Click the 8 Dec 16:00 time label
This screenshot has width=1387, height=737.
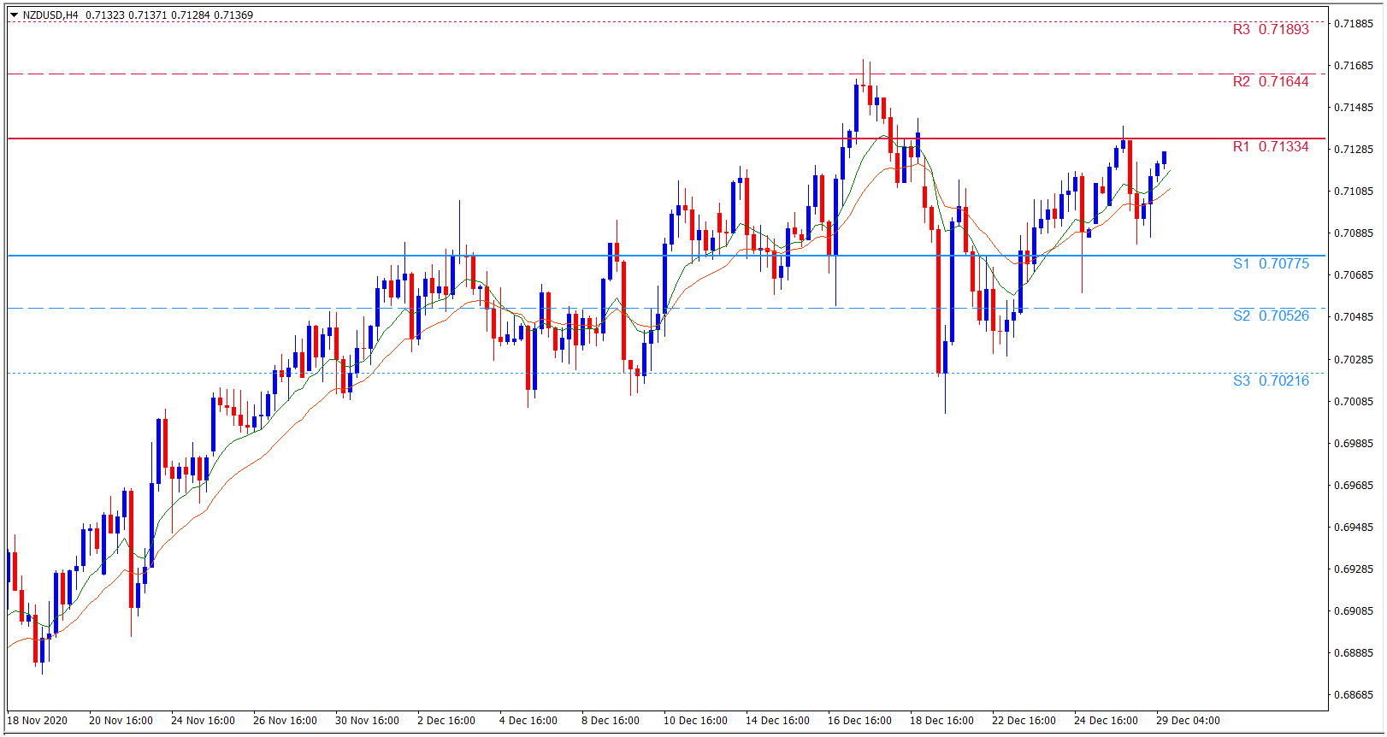[611, 720]
